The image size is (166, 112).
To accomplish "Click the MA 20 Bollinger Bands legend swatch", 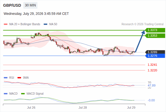I will tap(6, 24).
